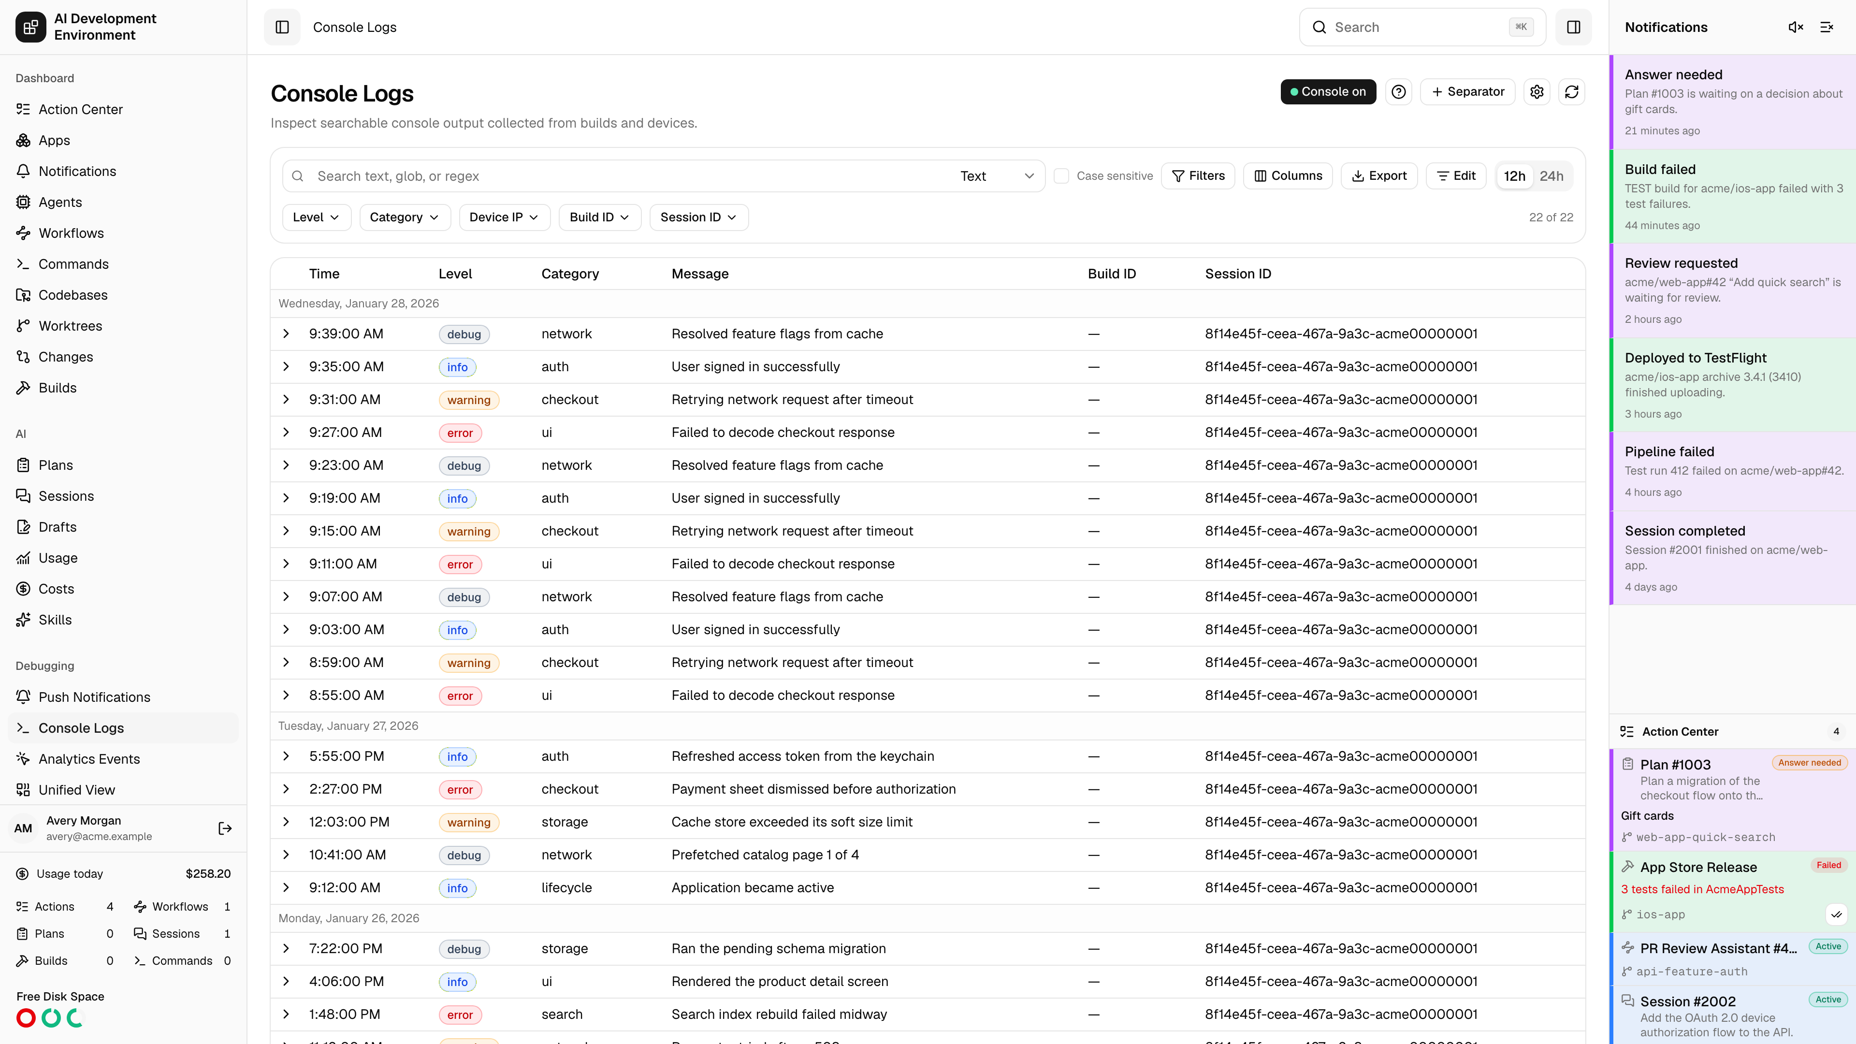Screen dimensions: 1856x1044
Task: Open the Answer needed notification
Action: tap(1732, 101)
